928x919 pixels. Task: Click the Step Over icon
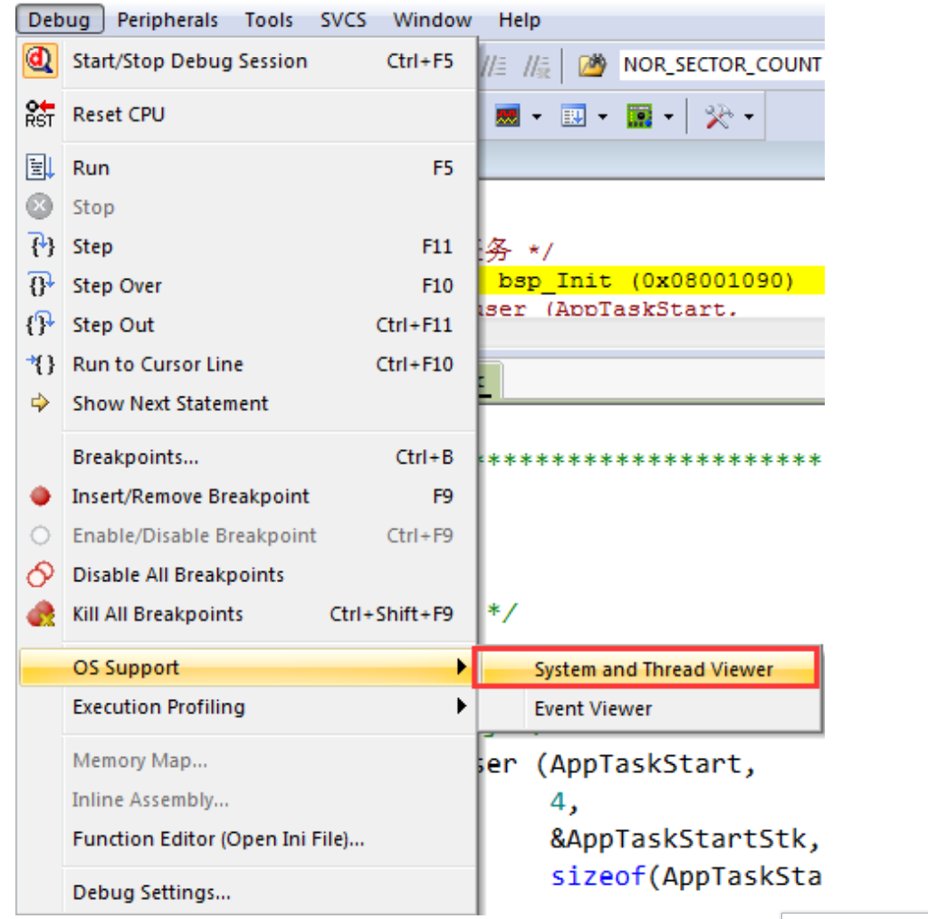(41, 285)
